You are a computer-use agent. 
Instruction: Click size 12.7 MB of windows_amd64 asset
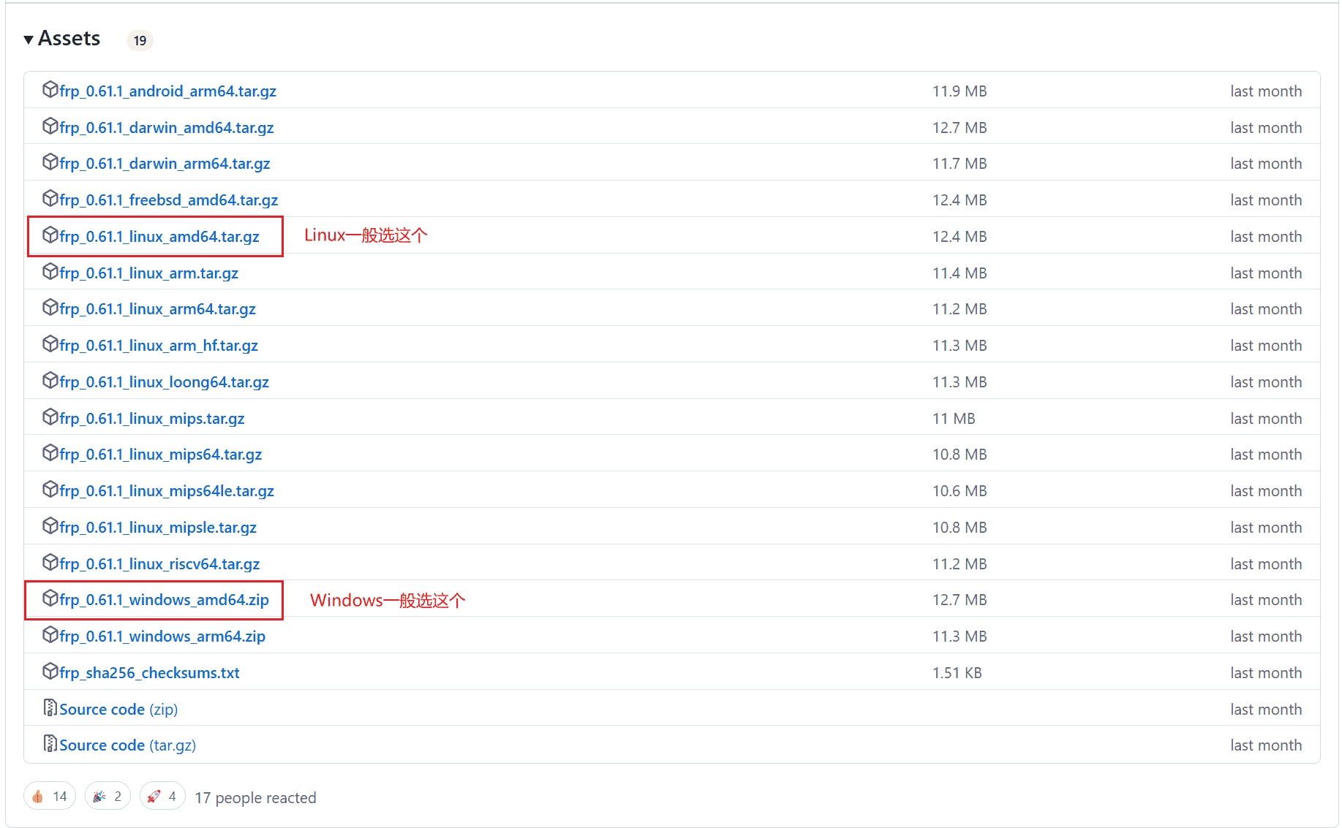(x=960, y=600)
